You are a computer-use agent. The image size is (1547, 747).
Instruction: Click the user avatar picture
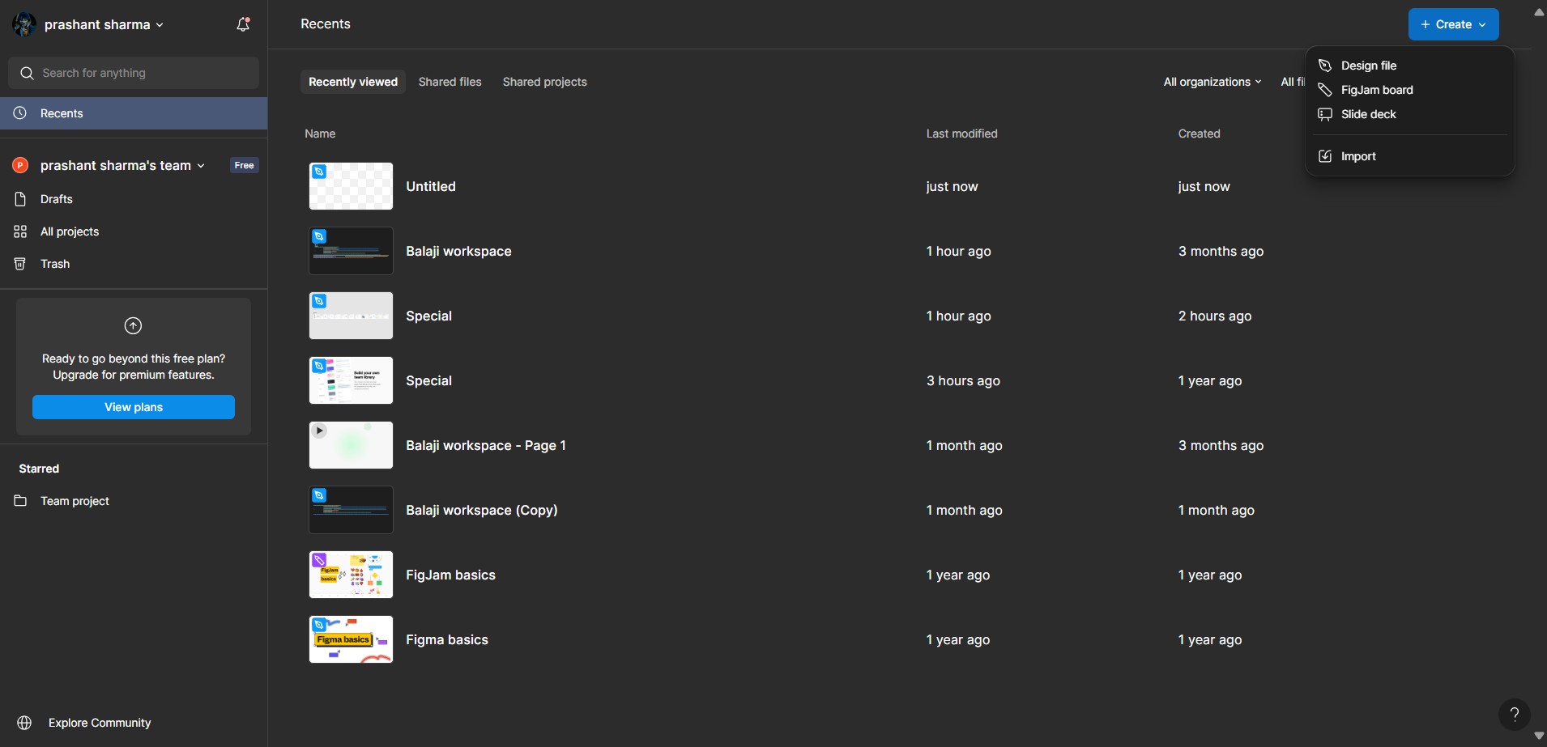pos(24,24)
